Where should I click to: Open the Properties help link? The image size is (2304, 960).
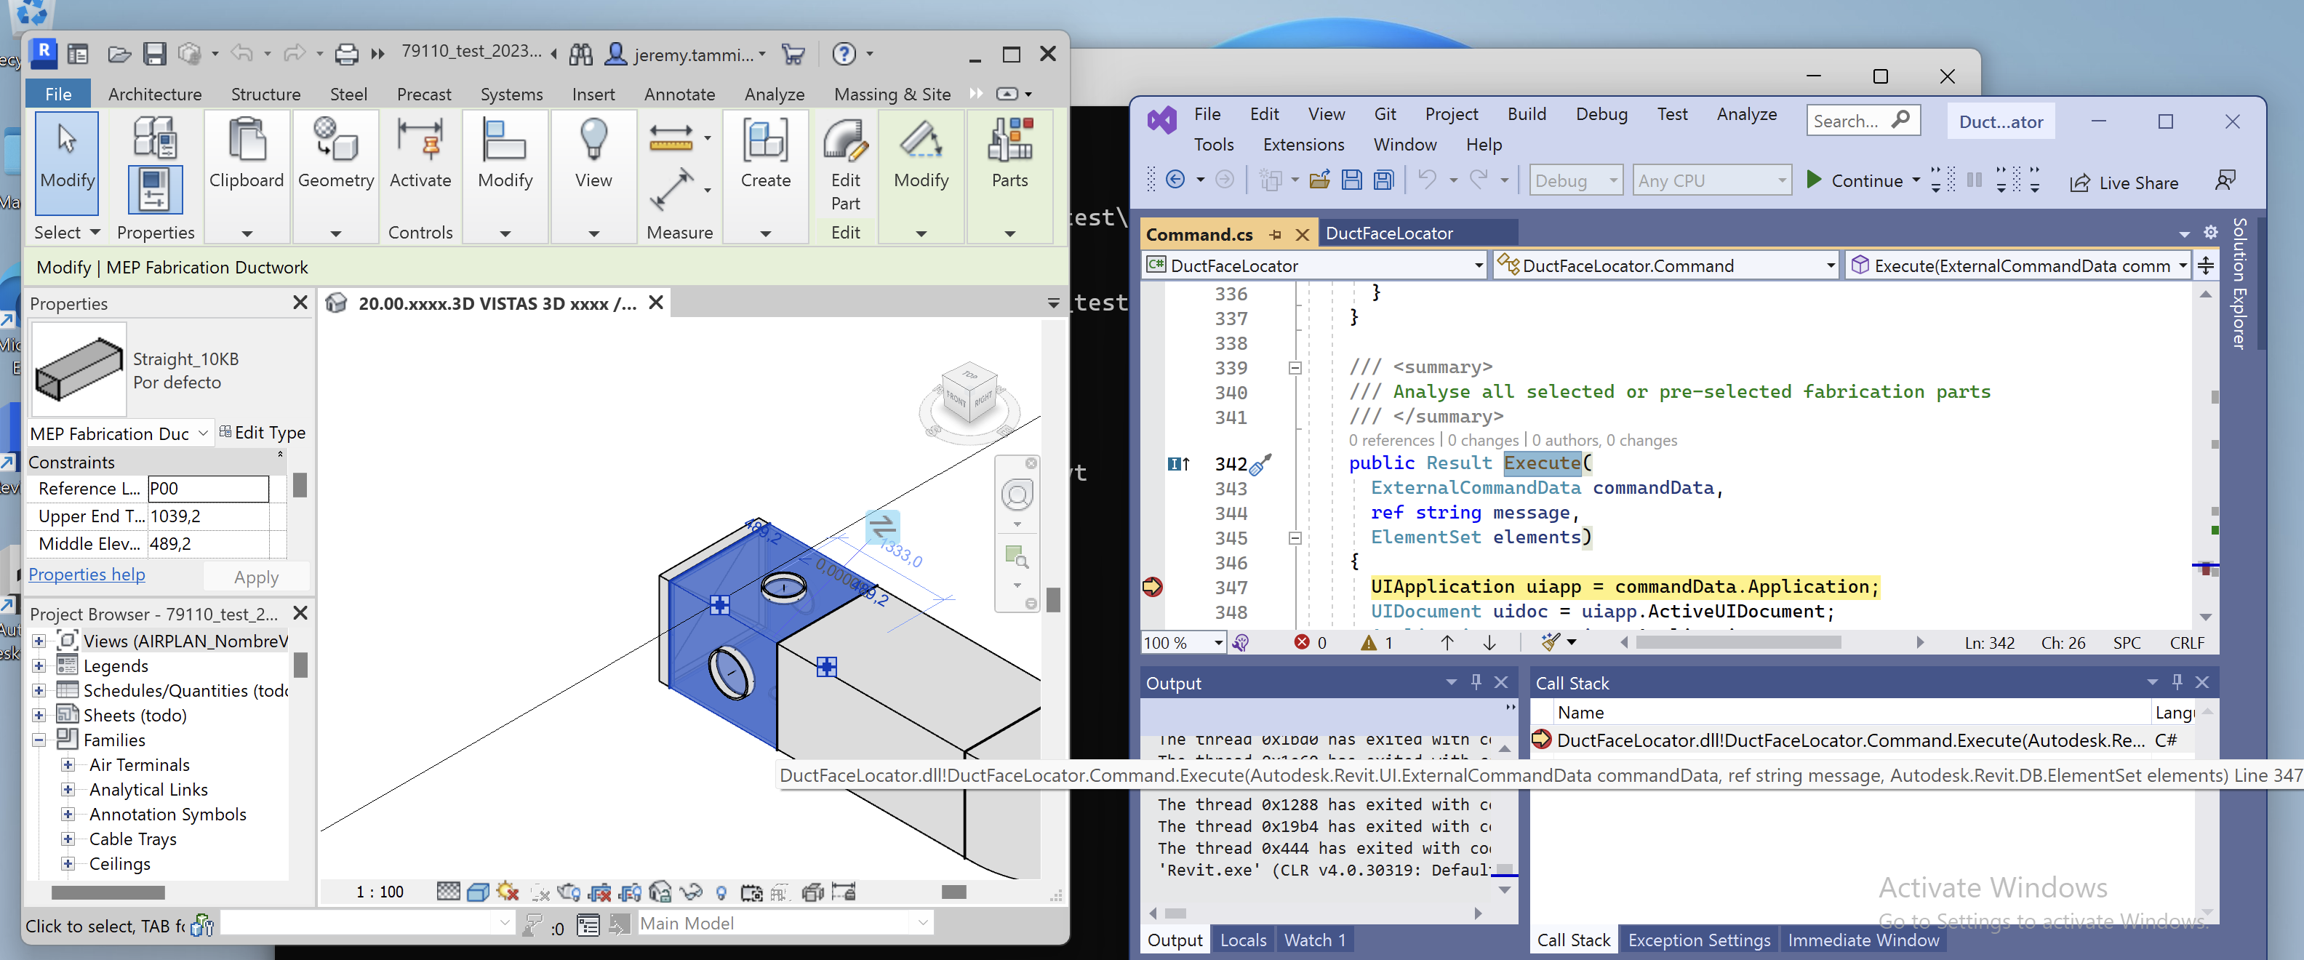pyautogui.click(x=87, y=574)
